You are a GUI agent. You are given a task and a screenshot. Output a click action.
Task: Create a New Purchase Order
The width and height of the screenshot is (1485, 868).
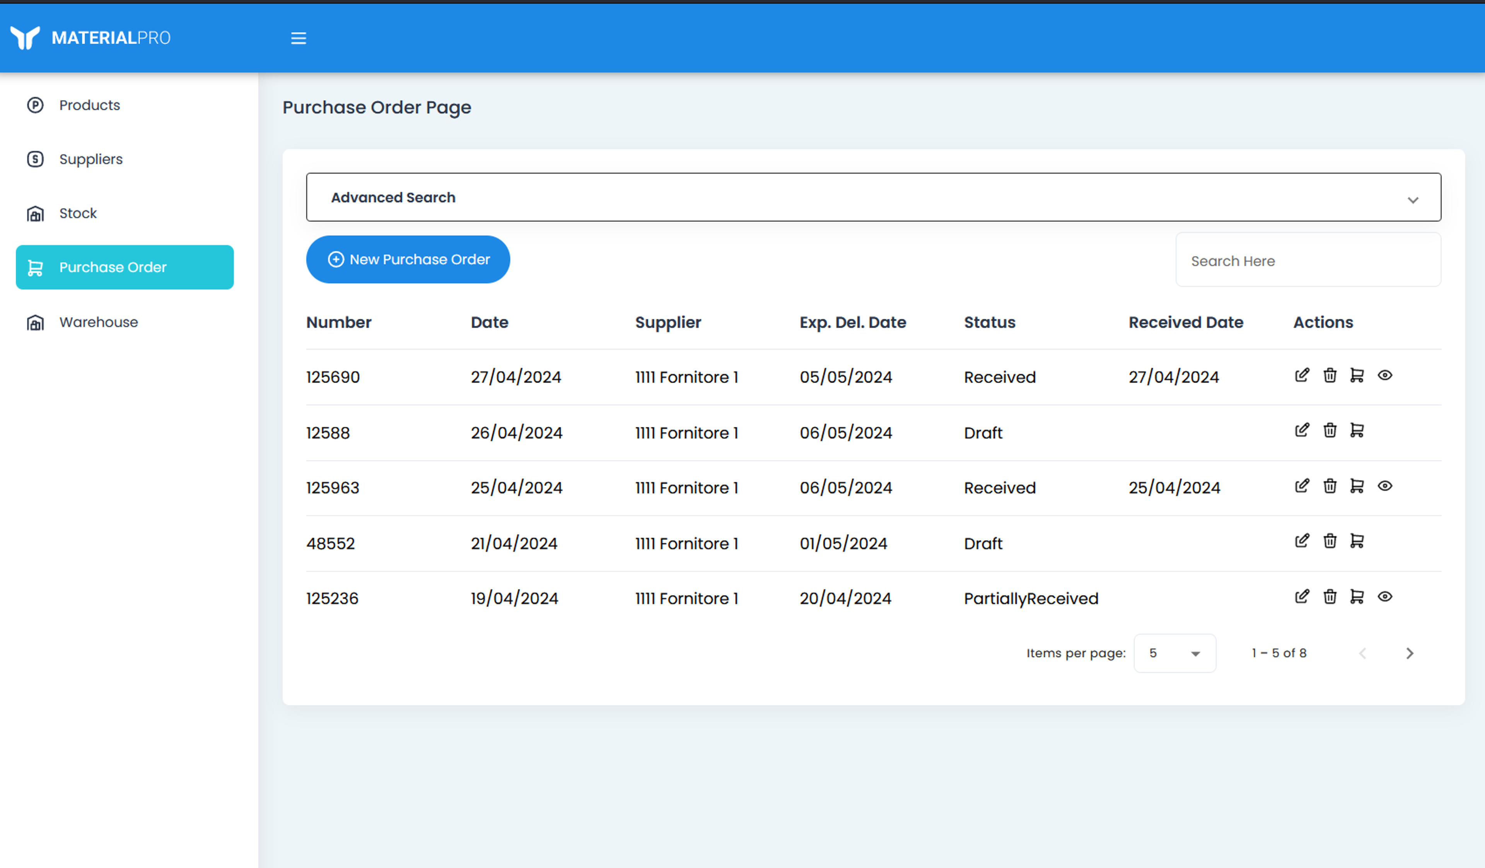(408, 260)
